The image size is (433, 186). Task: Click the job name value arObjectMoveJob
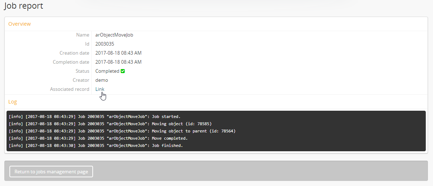[114, 35]
